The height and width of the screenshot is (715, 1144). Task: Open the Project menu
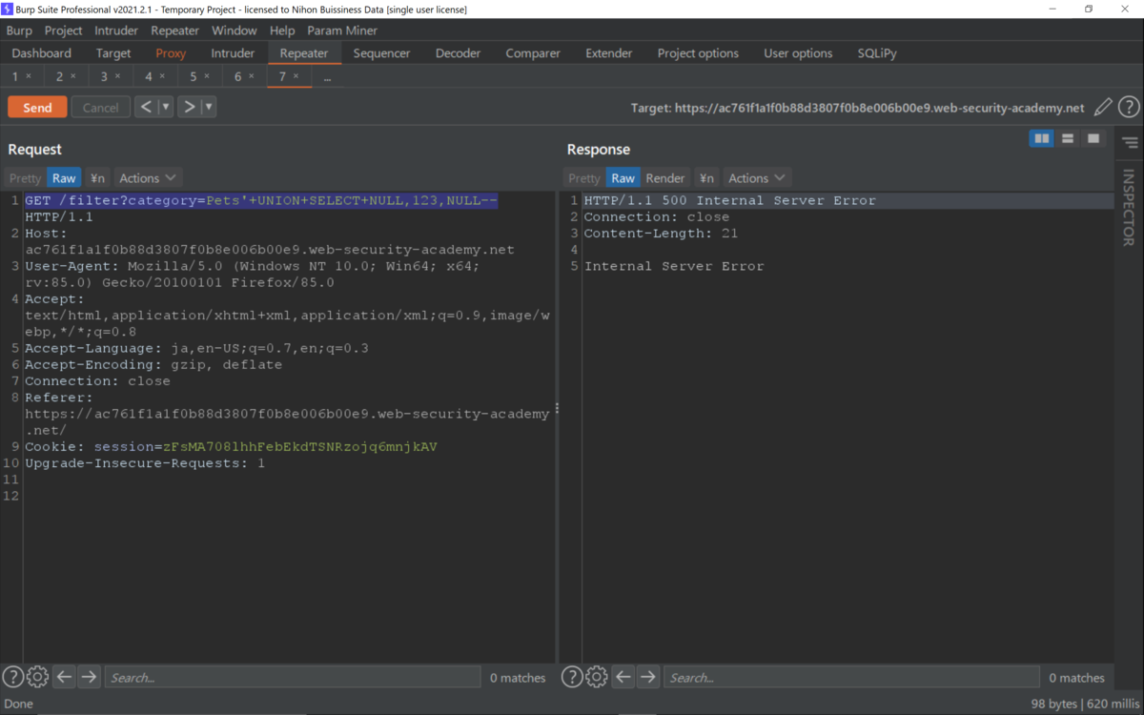pyautogui.click(x=64, y=31)
